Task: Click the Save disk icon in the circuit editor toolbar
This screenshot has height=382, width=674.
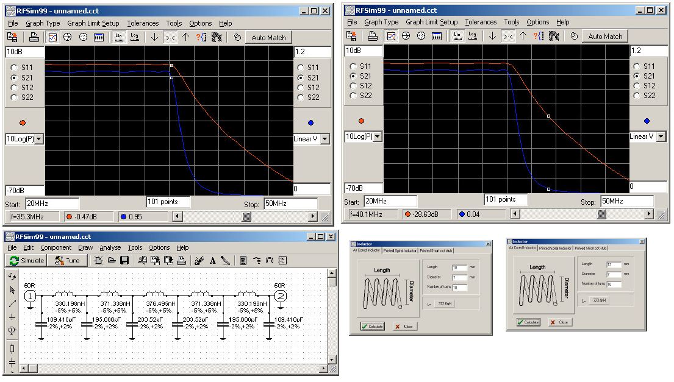Action: pos(124,261)
